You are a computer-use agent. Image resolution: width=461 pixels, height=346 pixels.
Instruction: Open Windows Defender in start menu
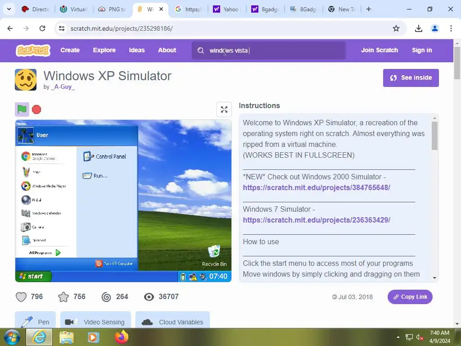(41, 213)
